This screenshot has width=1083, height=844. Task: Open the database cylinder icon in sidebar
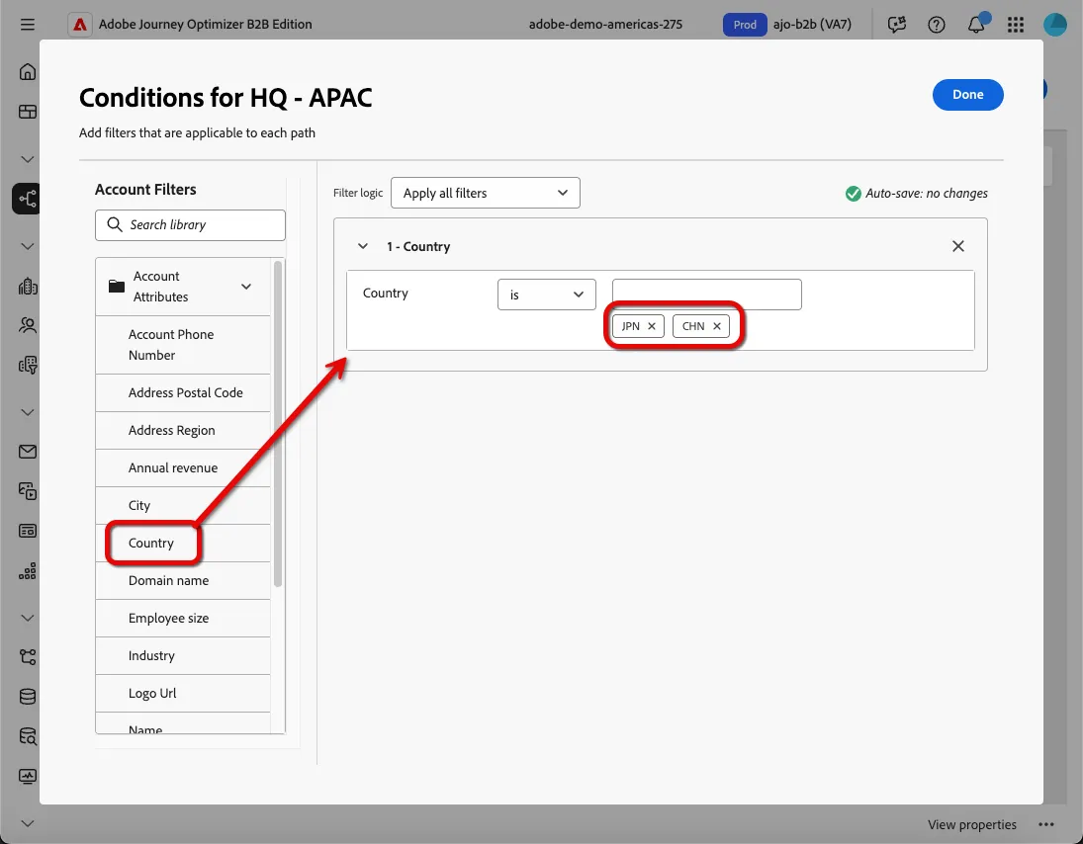click(28, 697)
